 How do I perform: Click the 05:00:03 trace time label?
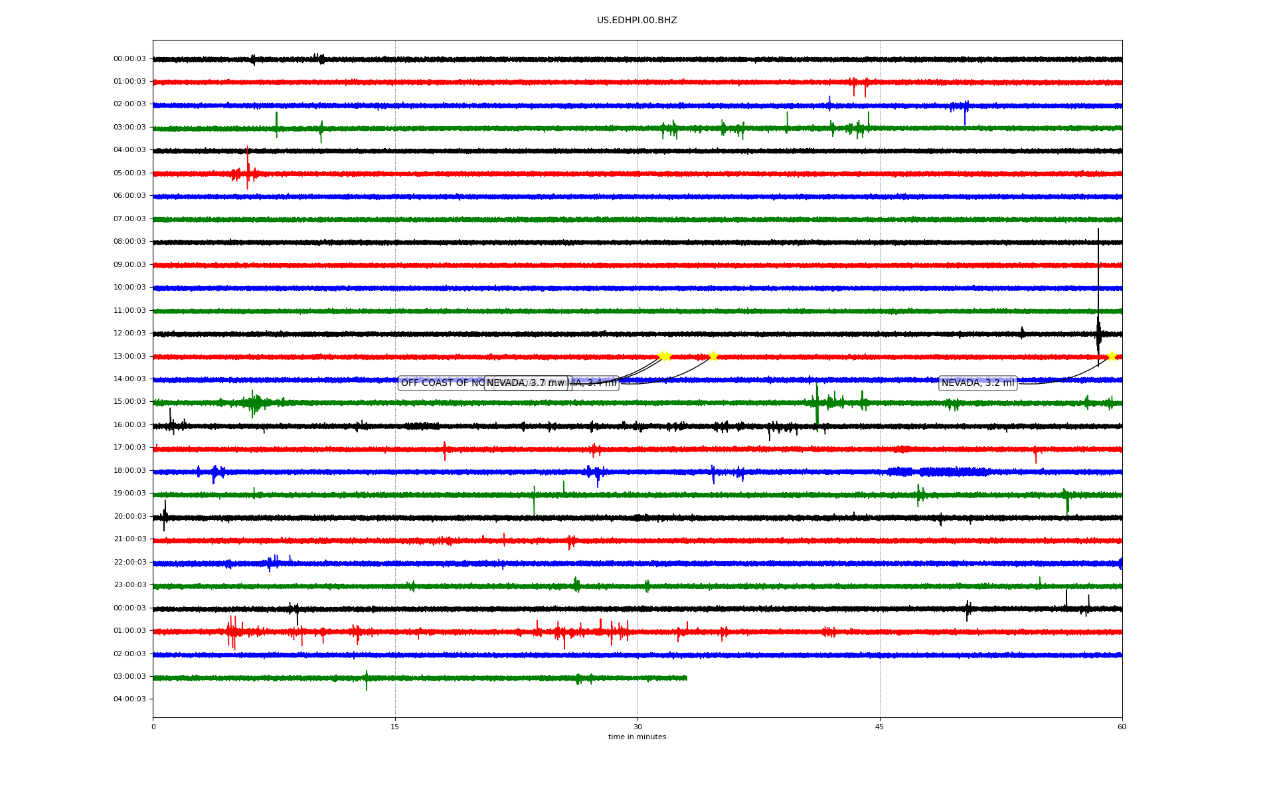tap(129, 173)
